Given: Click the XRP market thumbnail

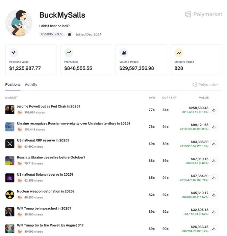Looking at the screenshot, I should pos(10,144).
